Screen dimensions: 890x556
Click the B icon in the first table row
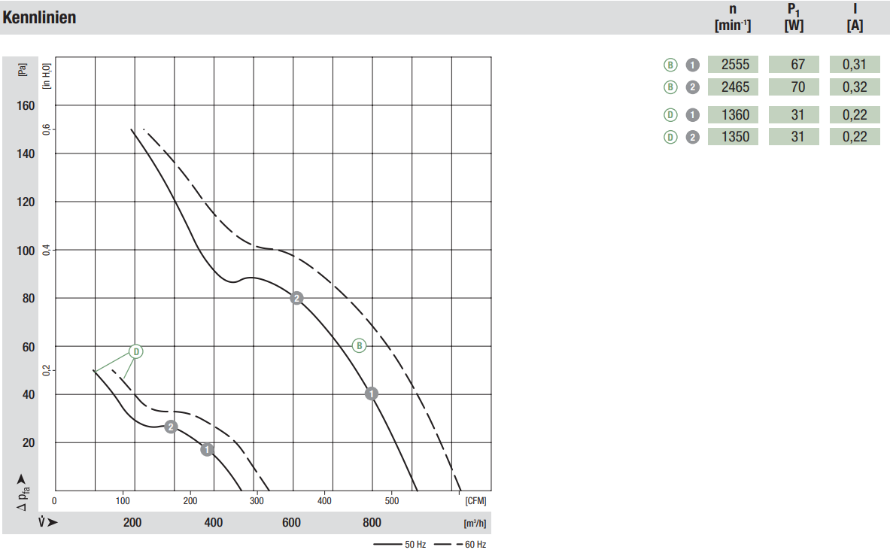(670, 65)
